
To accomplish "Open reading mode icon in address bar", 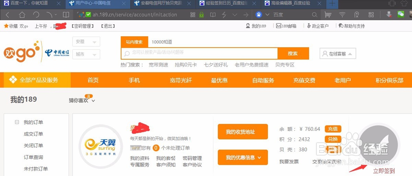I will tap(213, 15).
